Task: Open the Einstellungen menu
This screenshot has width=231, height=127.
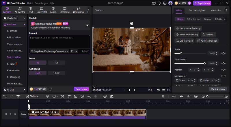Action: (x=41, y=3)
